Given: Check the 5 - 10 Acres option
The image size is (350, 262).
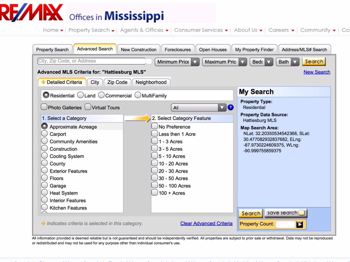Looking at the screenshot, I should [x=154, y=156].
